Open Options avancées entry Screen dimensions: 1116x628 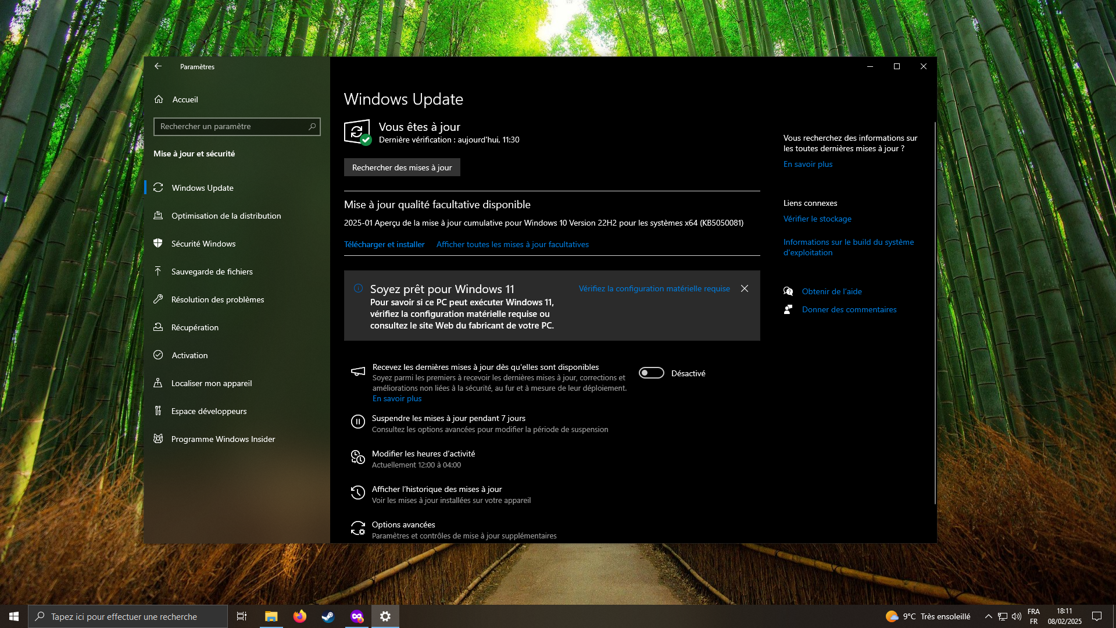click(403, 524)
